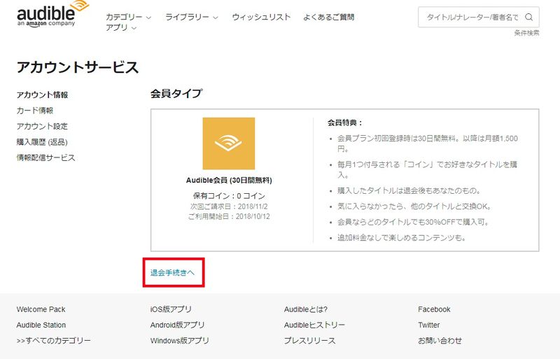Open よくあるご質問 from the header
Viewport: 560px width, 359px height.
click(x=328, y=17)
